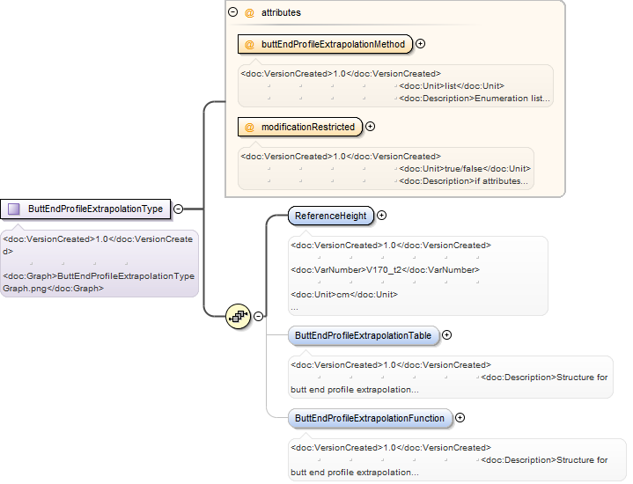Click the @ icon in modificationRestricted

(x=249, y=127)
